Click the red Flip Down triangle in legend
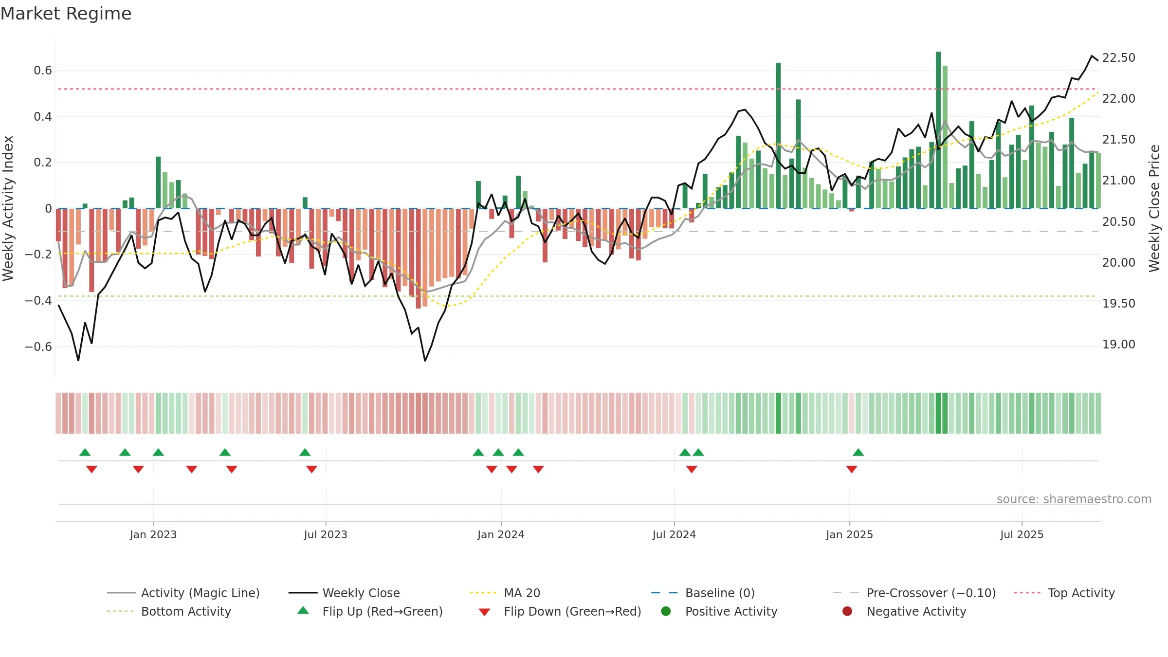The image size is (1168, 657). [484, 612]
